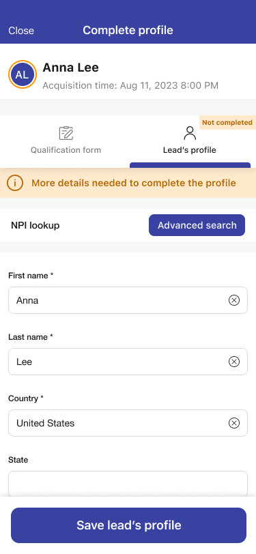Tap the Not completed badge

(x=227, y=123)
